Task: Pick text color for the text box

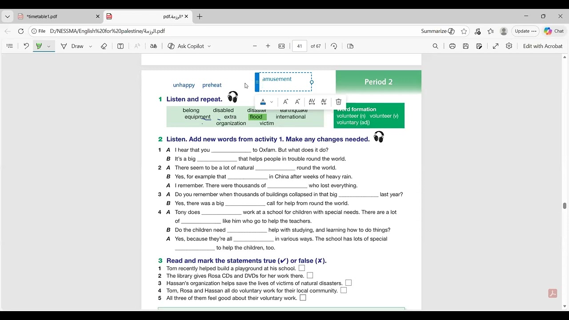Action: [263, 102]
